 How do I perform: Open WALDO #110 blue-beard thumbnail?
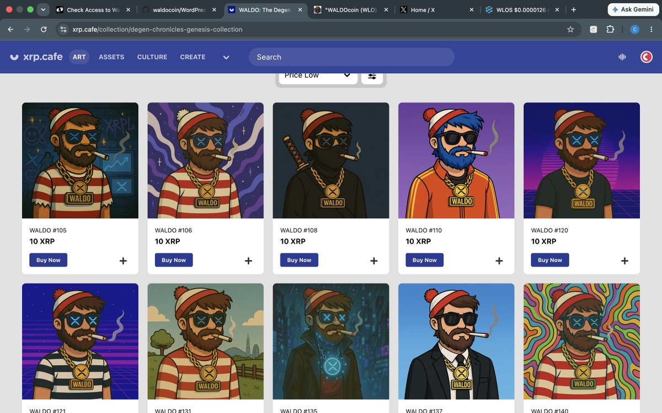(x=456, y=160)
